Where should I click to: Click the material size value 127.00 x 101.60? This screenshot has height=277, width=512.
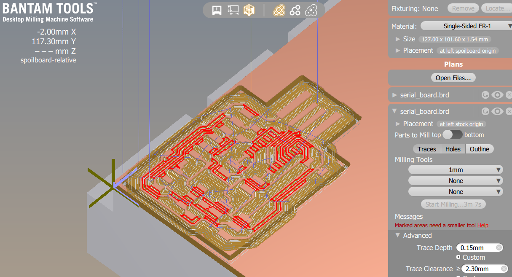[x=454, y=39]
